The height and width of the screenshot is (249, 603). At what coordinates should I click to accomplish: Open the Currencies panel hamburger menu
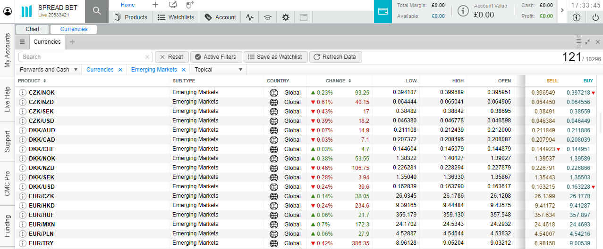tap(22, 42)
